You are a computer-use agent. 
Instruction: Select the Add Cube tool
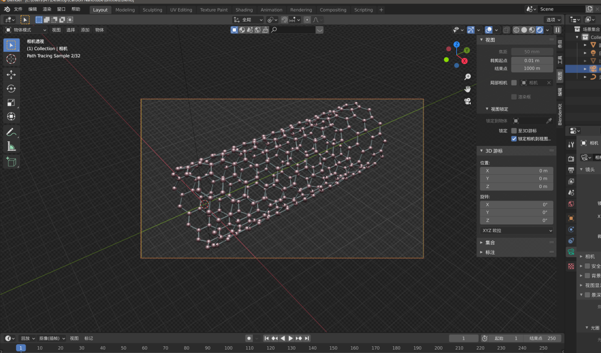coord(12,162)
